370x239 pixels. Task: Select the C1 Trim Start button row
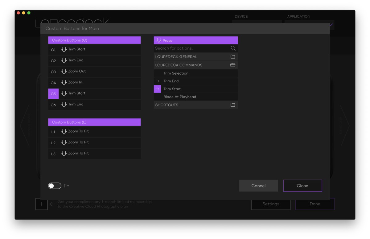[x=94, y=50]
